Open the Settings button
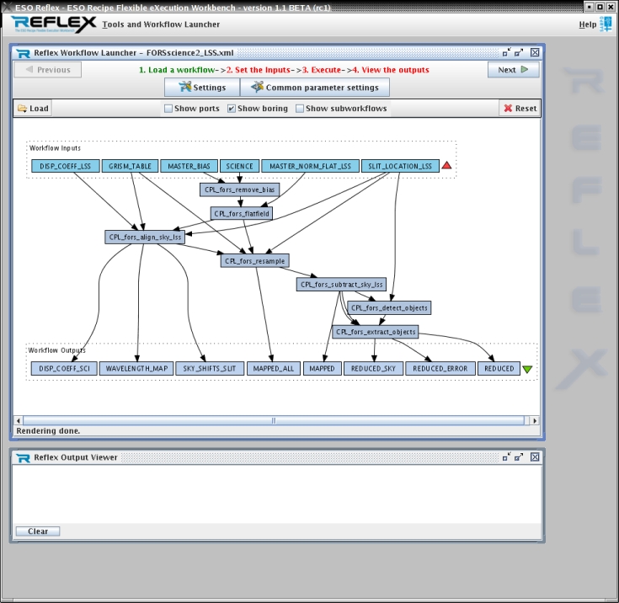Viewport: 619px width, 603px height. pos(202,88)
